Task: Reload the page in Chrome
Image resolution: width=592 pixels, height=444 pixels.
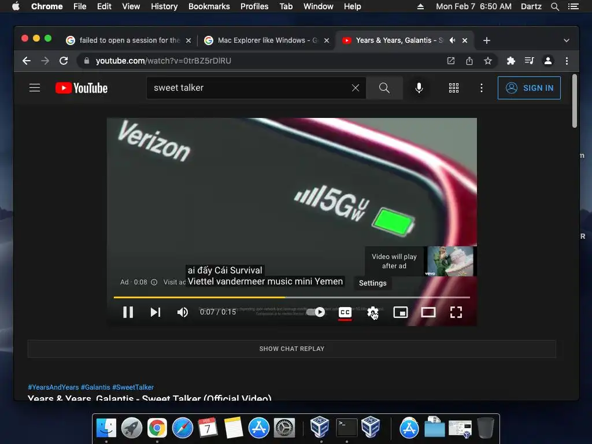Action: [64, 61]
